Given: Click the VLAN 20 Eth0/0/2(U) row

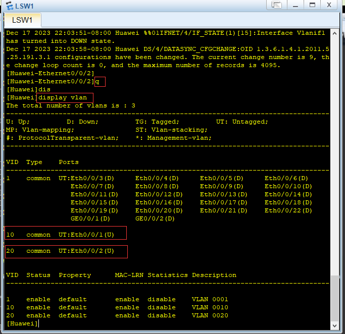Looking at the screenshot, I should [x=66, y=252].
